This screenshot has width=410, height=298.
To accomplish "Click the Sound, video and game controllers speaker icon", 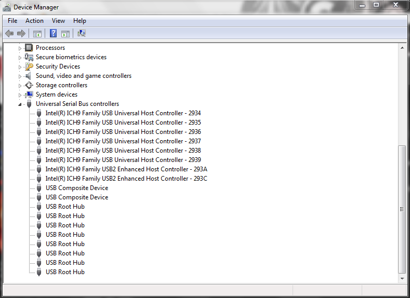I will pos(29,76).
